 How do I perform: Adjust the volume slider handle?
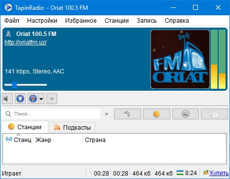[14, 85]
